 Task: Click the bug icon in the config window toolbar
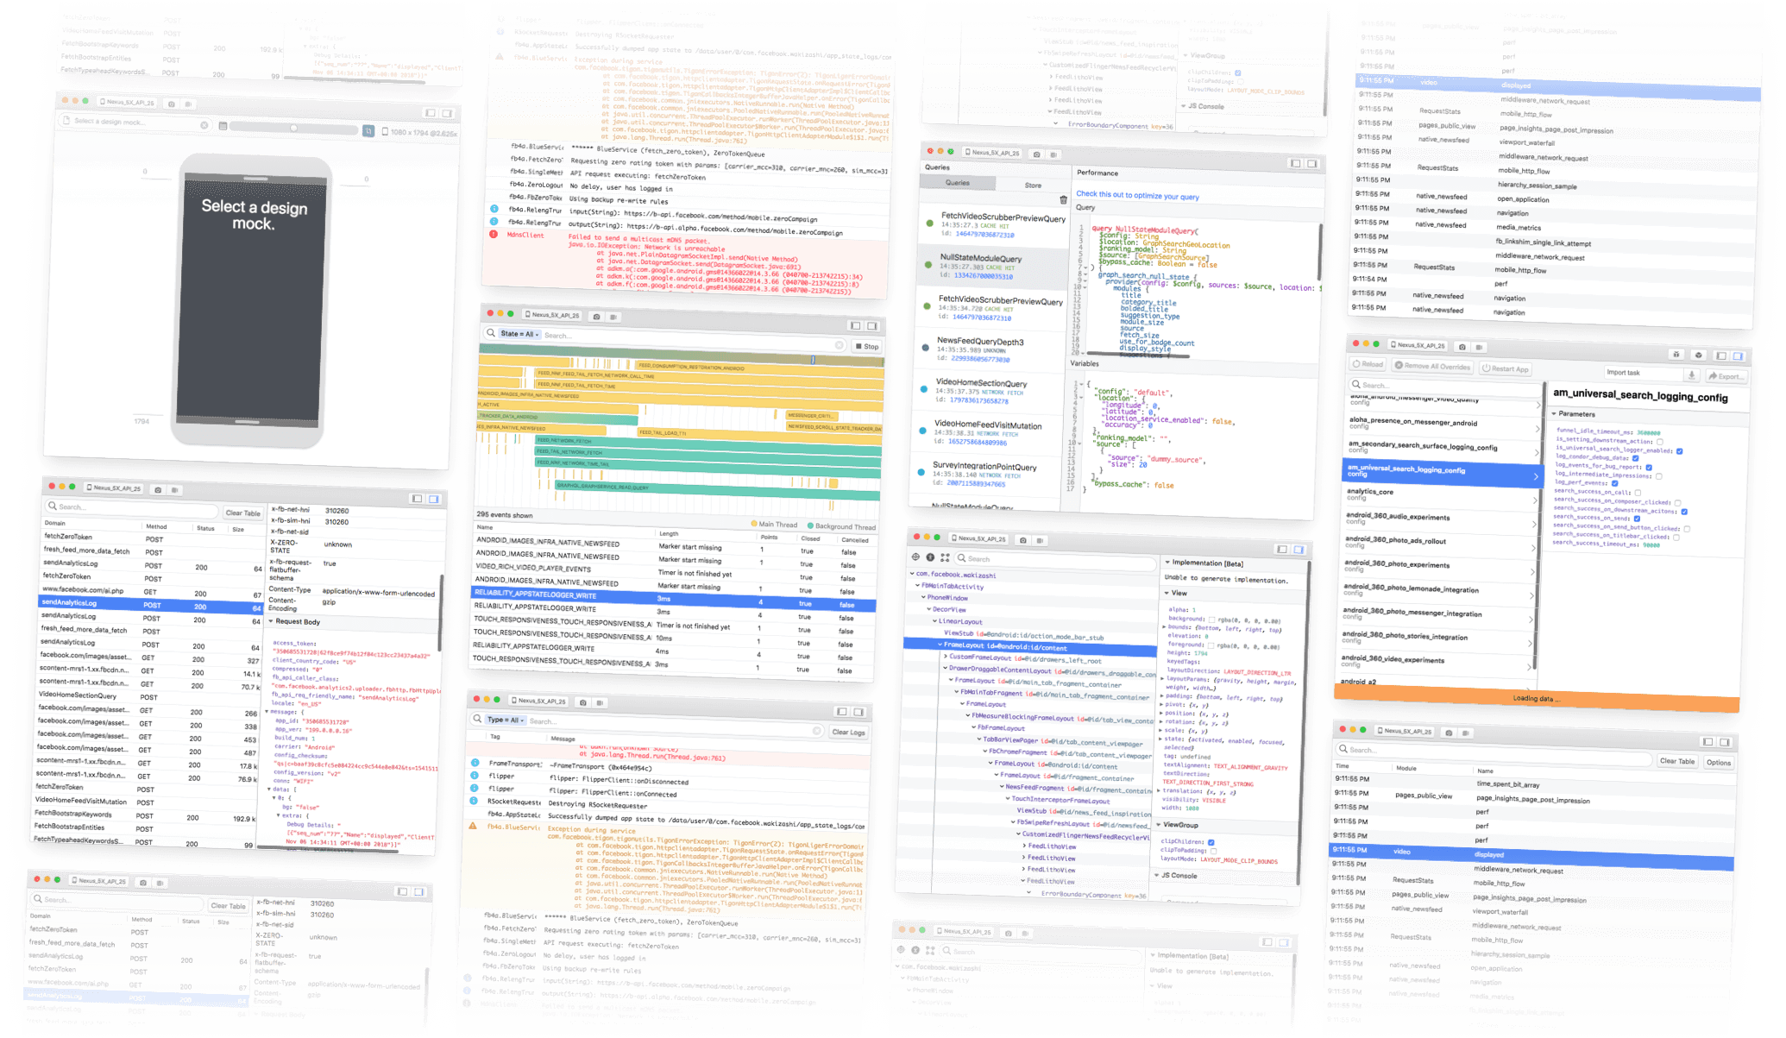(x=1676, y=355)
